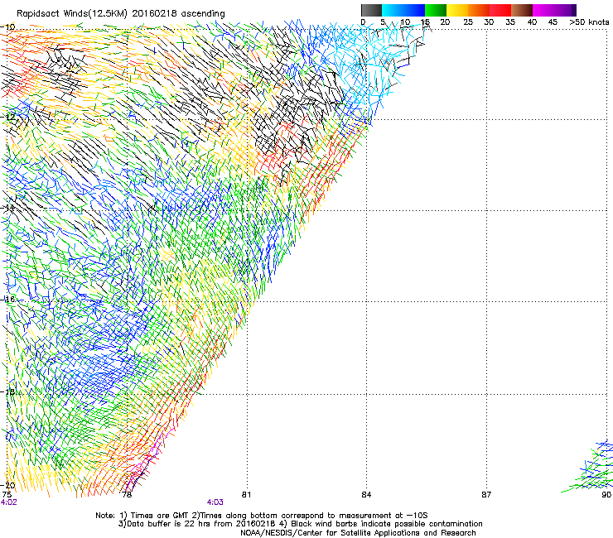Click the latitude label "-20"
The width and height of the screenshot is (613, 538).
coord(8,485)
